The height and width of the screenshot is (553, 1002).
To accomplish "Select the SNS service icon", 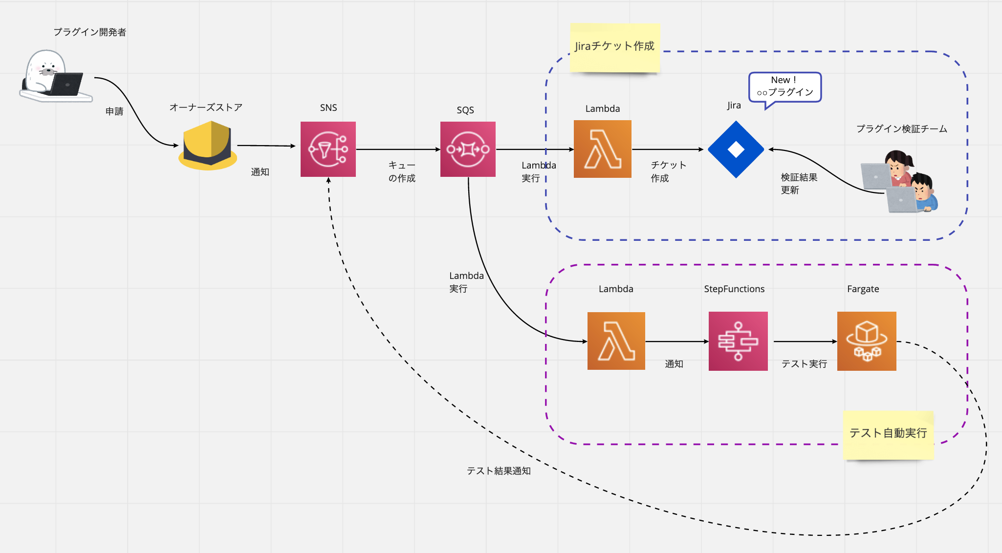I will click(328, 149).
